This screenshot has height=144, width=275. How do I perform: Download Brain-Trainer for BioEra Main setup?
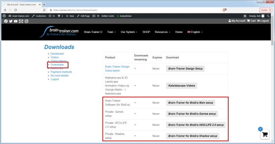pyautogui.click(x=191, y=103)
